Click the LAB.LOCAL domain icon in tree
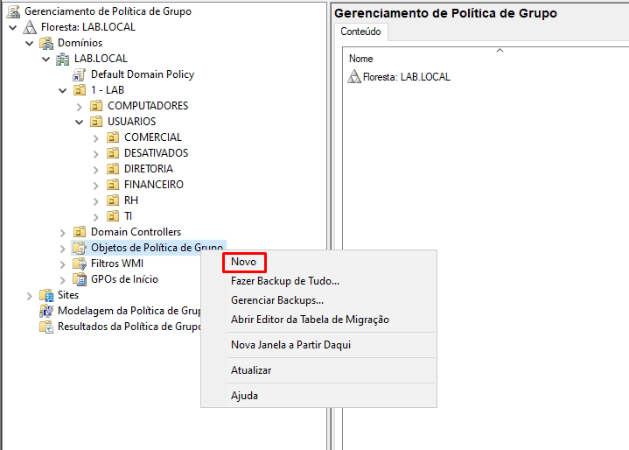This screenshot has width=629, height=450. point(63,59)
